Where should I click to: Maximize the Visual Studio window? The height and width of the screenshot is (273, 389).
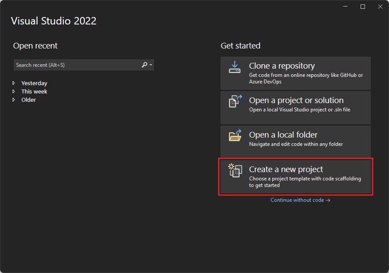(362, 6)
